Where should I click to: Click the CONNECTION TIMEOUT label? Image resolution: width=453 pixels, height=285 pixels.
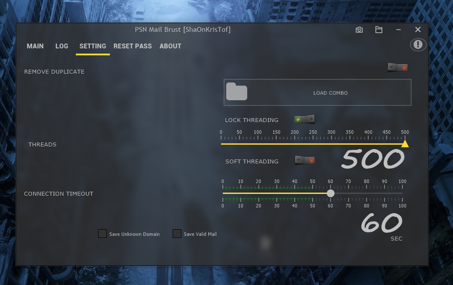[x=59, y=194]
